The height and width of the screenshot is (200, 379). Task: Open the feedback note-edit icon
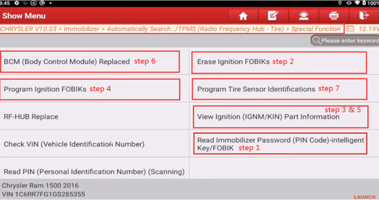pyautogui.click(x=273, y=16)
